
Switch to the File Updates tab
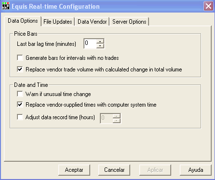pyautogui.click(x=58, y=22)
